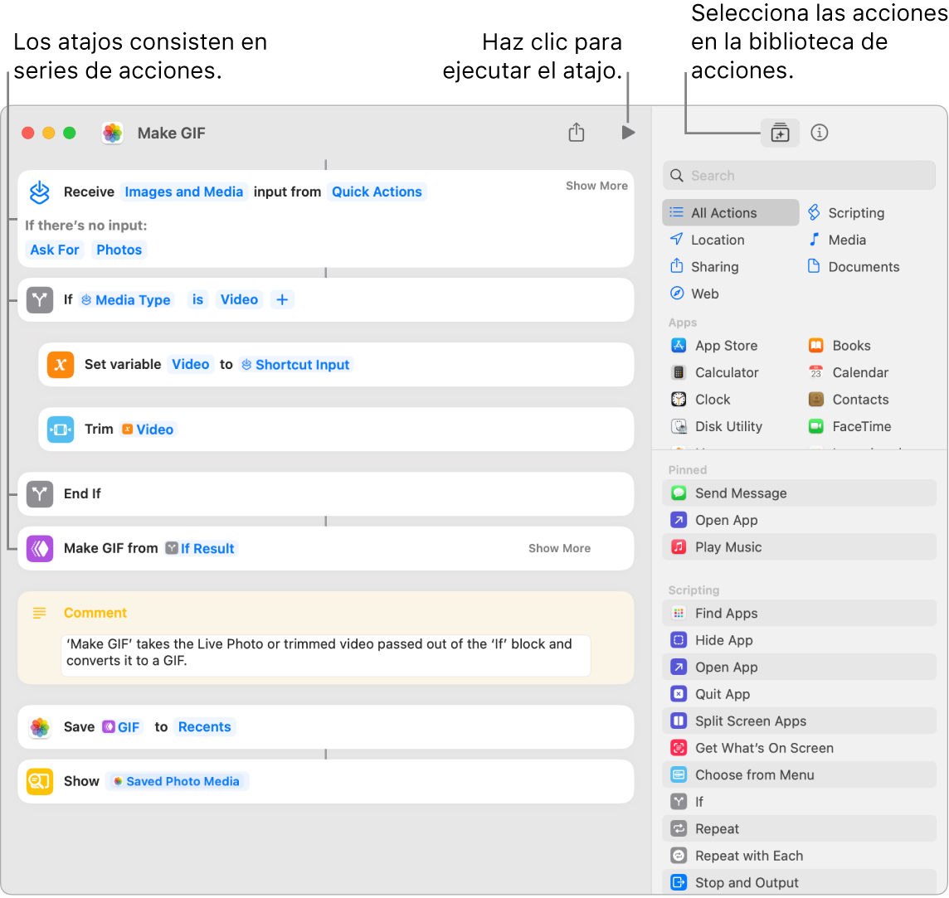Click the shortcut details info icon
The image size is (949, 898).
click(x=819, y=132)
